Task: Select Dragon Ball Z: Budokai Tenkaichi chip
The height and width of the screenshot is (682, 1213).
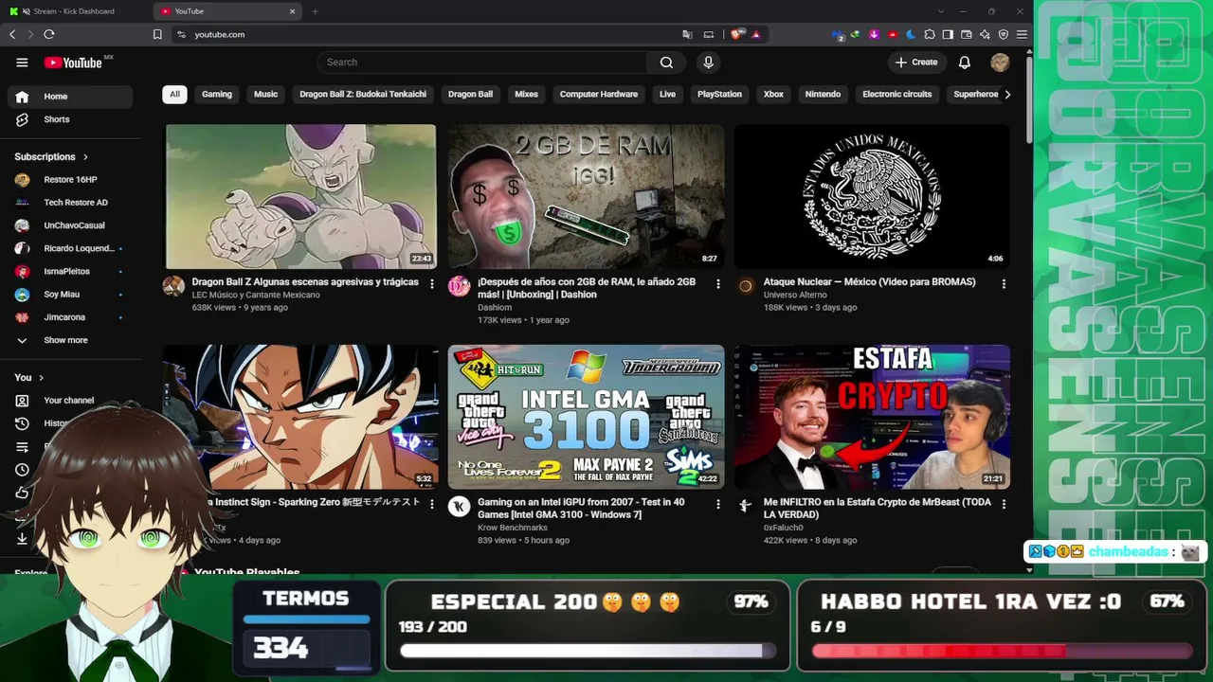Action: click(363, 95)
